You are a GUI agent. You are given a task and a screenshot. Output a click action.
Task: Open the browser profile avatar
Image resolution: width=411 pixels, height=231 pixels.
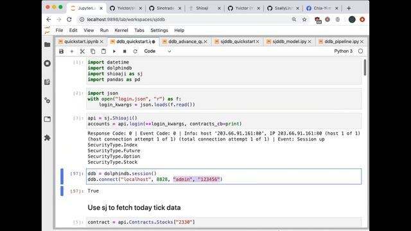[352, 19]
